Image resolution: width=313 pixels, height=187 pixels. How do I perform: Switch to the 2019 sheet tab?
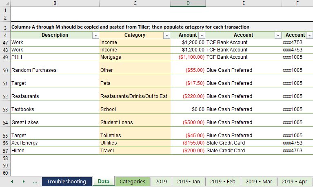point(161,182)
